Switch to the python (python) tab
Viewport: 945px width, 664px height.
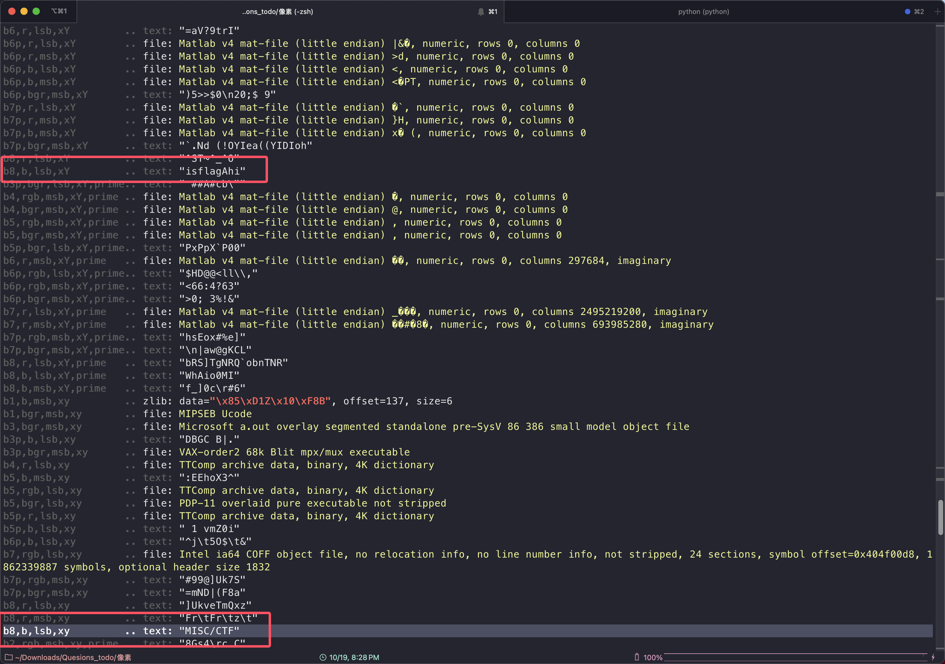pos(703,12)
